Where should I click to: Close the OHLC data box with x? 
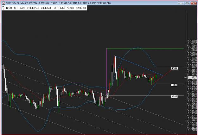[x=3, y=7]
